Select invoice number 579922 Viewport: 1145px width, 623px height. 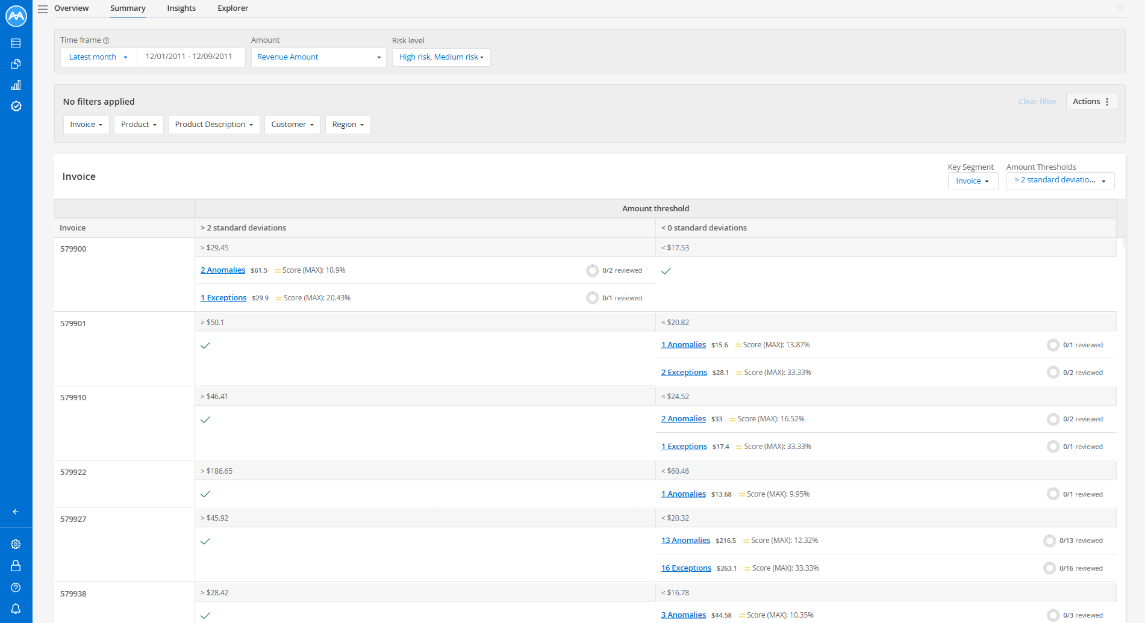coord(73,473)
